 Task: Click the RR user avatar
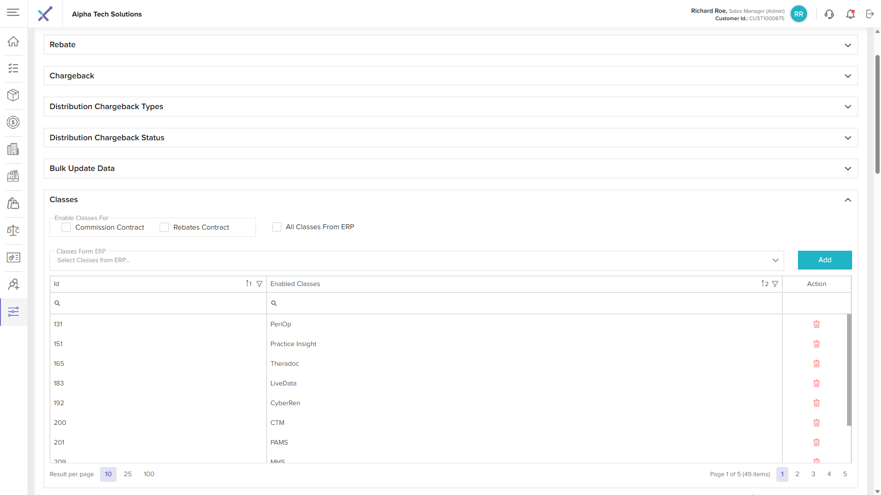click(x=798, y=14)
